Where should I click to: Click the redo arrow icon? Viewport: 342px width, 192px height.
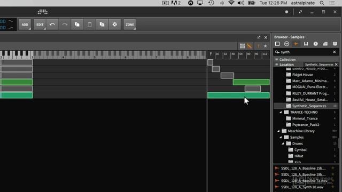point(65,25)
